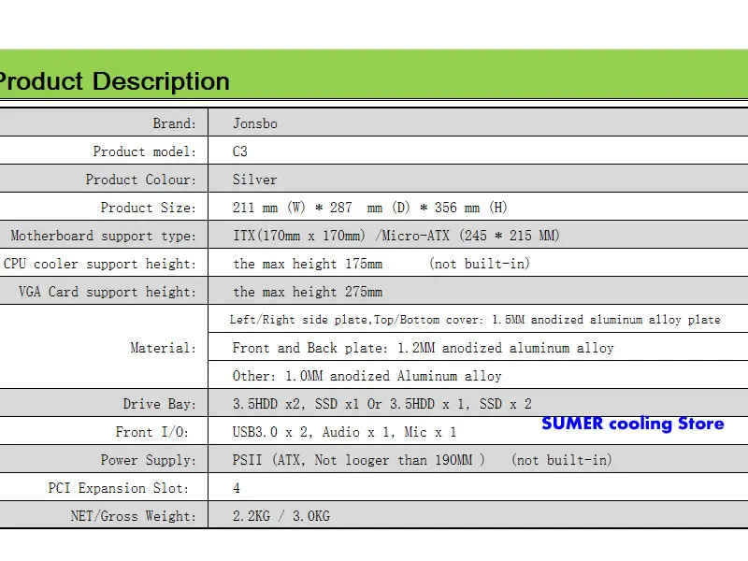
Task: Select the 'Product Size:' label
Action: click(149, 208)
